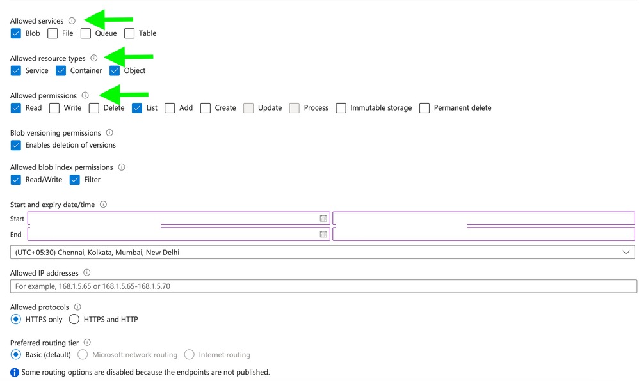The height and width of the screenshot is (381, 639).
Task: Open the Allowed services info icon
Action: point(72,20)
